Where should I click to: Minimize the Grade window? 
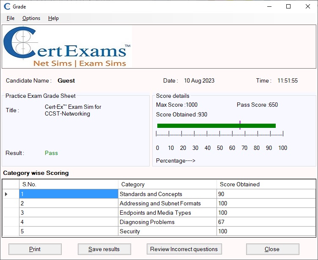[x=269, y=6]
